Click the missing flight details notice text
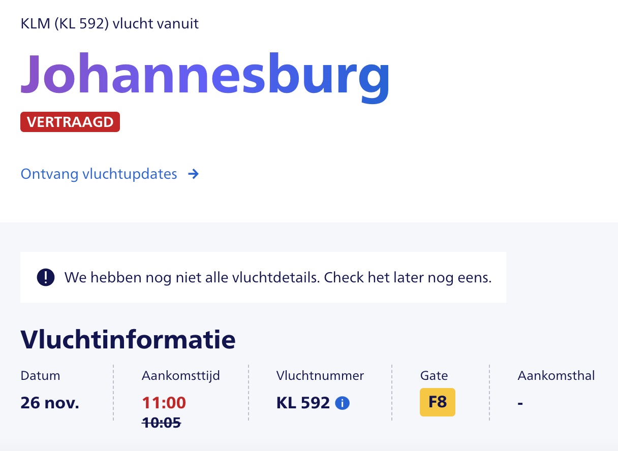 coord(277,278)
